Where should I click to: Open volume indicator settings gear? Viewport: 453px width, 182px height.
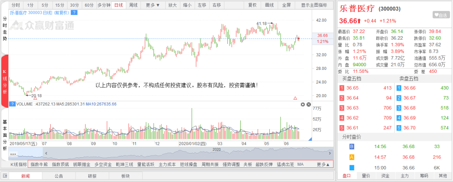(303, 105)
